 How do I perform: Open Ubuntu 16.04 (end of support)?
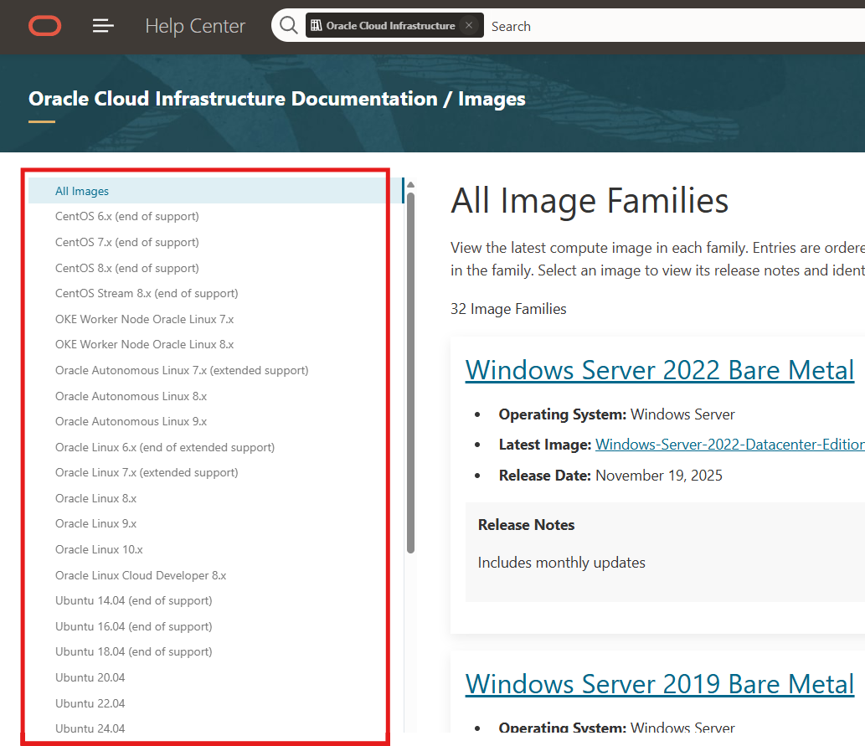click(x=133, y=627)
